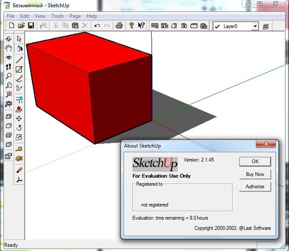Select the Rotate tool

click(x=19, y=128)
